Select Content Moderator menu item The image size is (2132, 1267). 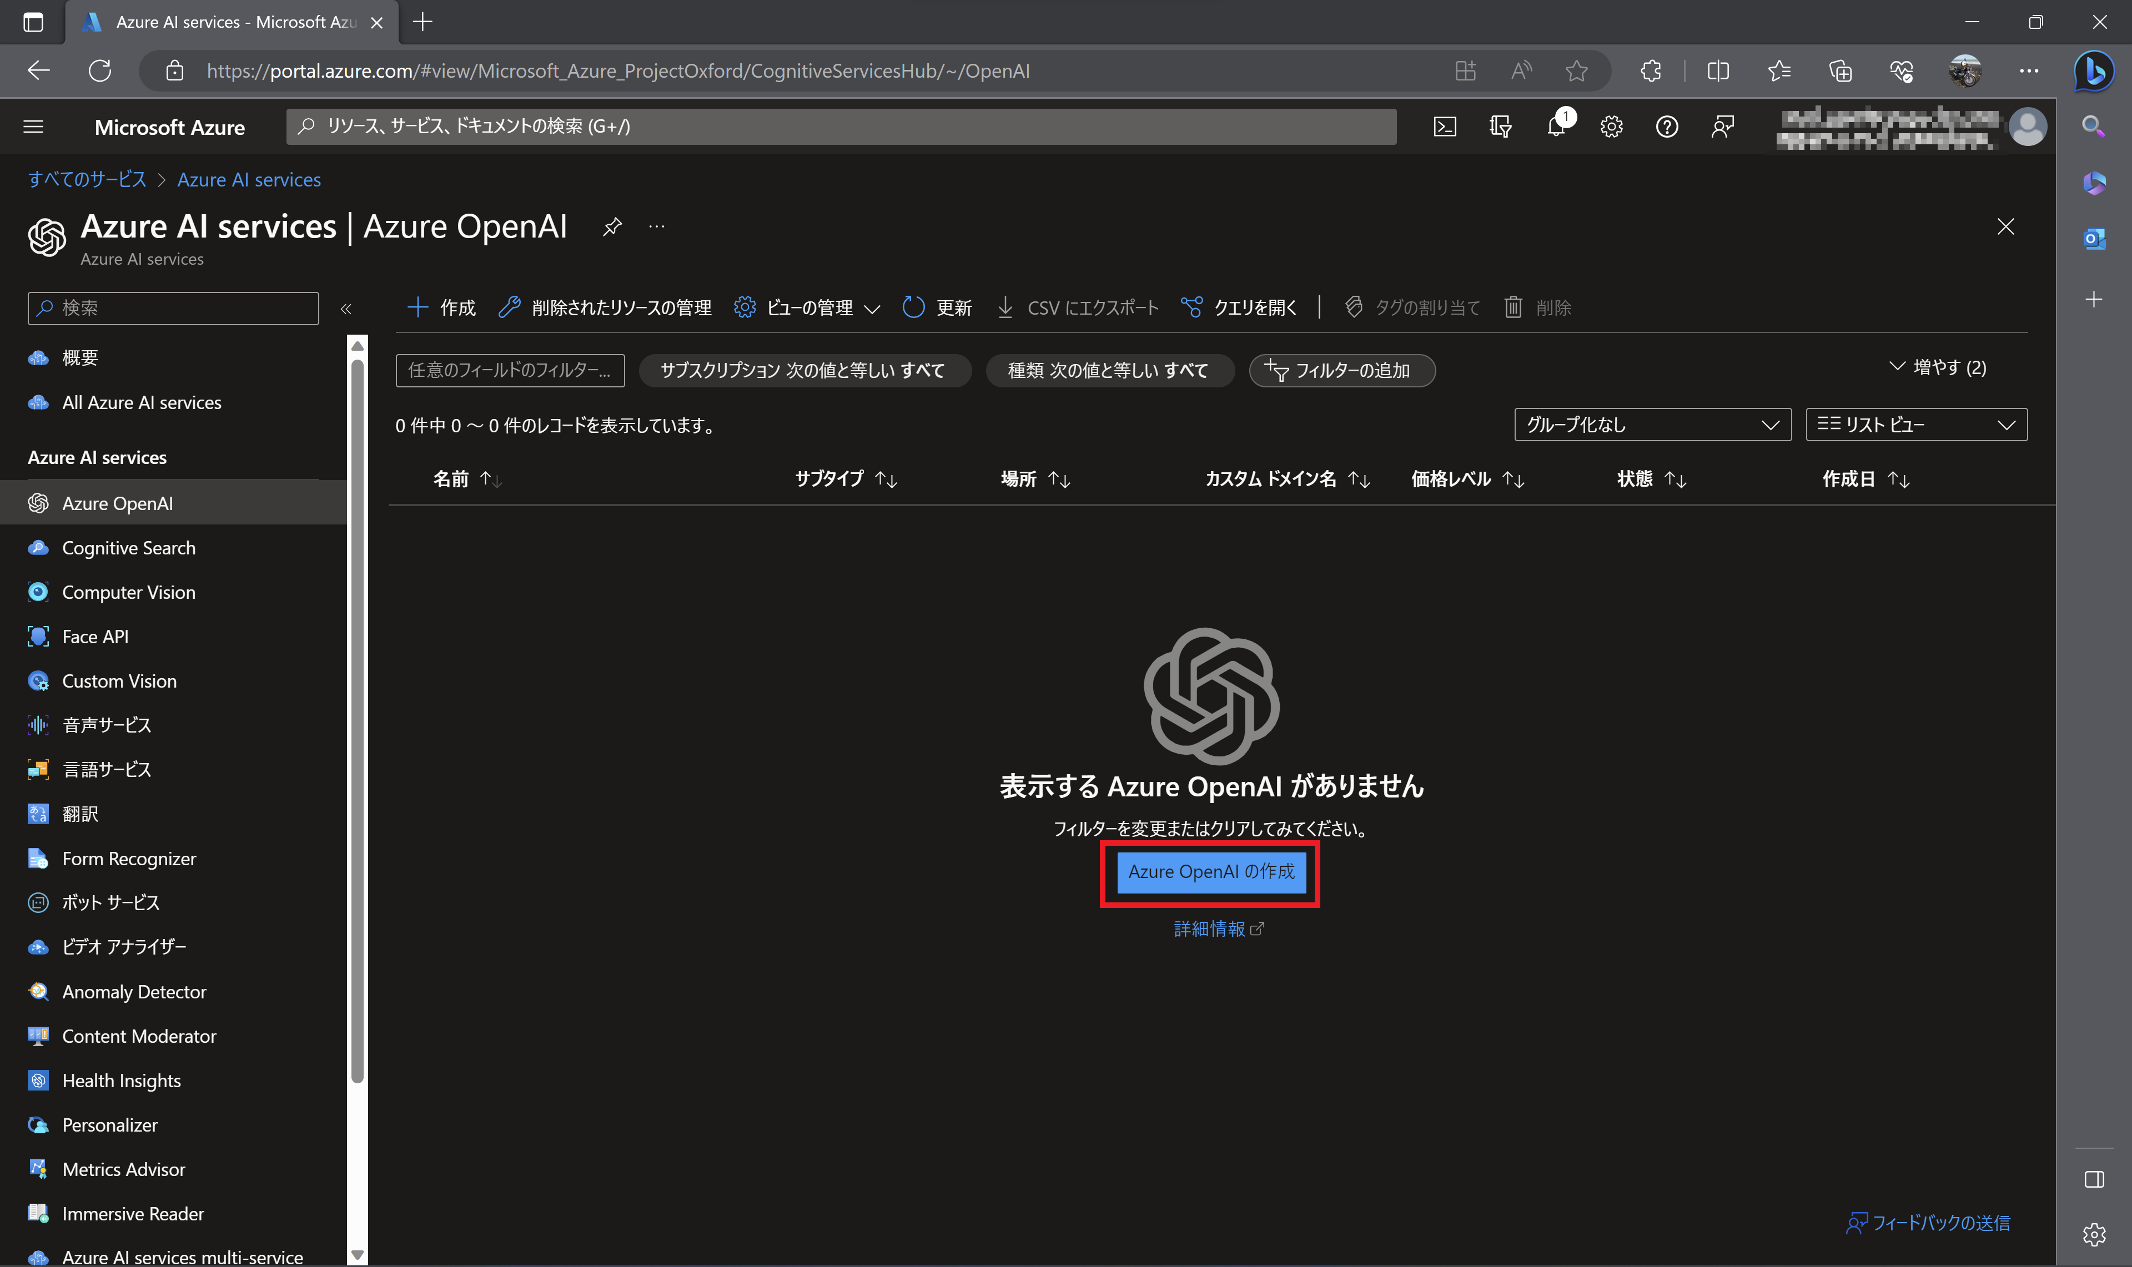tap(173, 1036)
